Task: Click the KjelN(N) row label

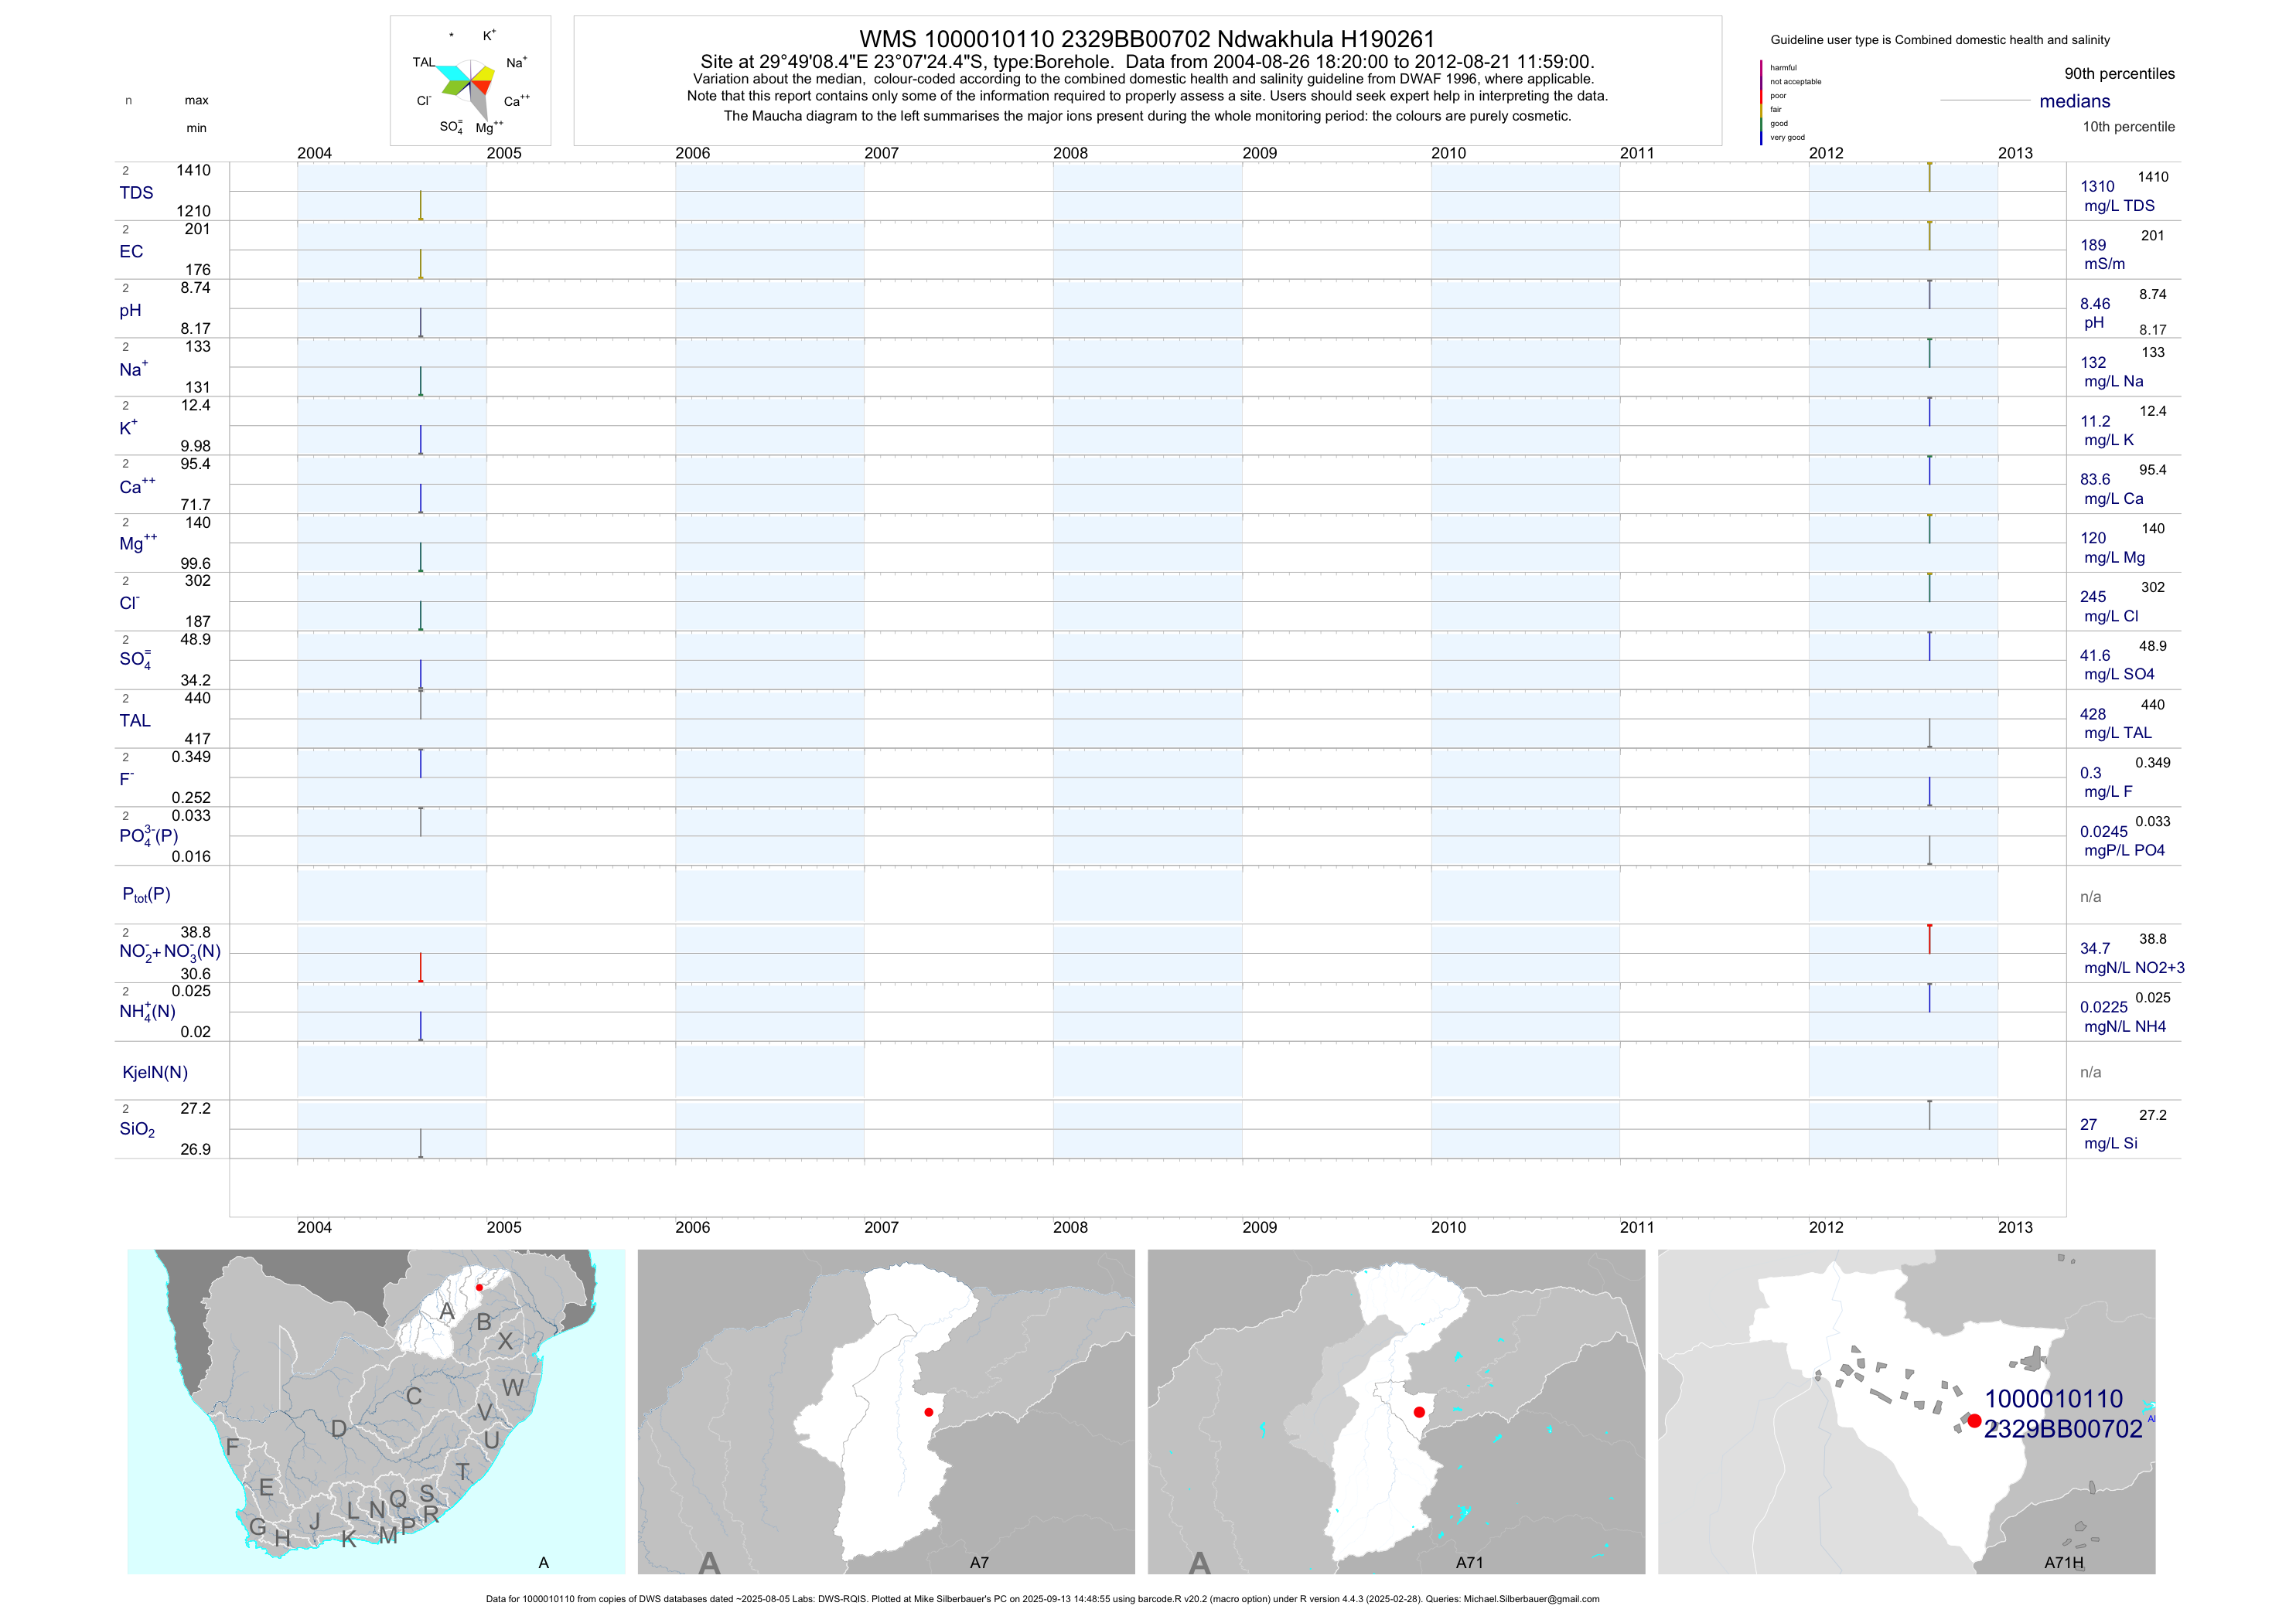Action: pos(155,1073)
